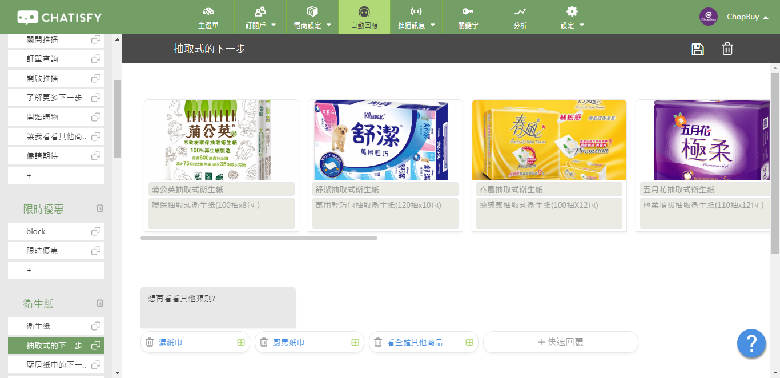This screenshot has height=378, width=780.
Task: Select the 舒潔 tissue product image
Action: [x=385, y=140]
